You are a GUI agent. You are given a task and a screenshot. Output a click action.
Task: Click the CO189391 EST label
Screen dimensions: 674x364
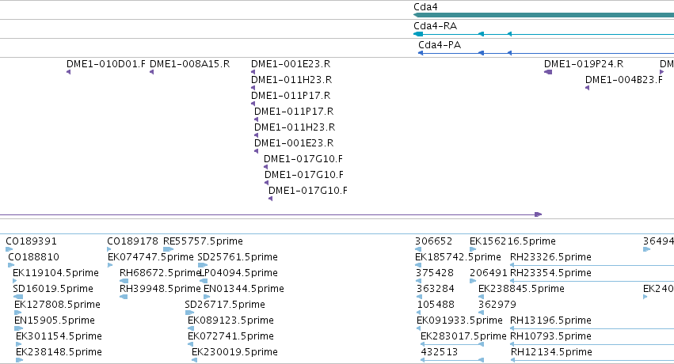pos(31,241)
